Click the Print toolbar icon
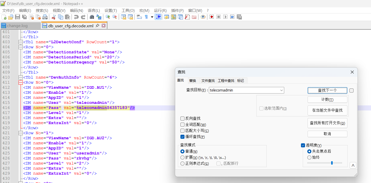 pos(45,17)
